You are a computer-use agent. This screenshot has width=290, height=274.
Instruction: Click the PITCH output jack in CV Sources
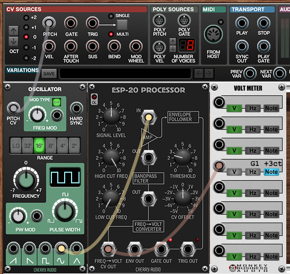[x=49, y=23]
